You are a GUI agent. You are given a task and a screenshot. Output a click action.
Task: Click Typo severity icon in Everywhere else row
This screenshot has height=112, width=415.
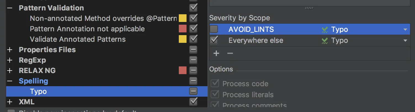325,41
